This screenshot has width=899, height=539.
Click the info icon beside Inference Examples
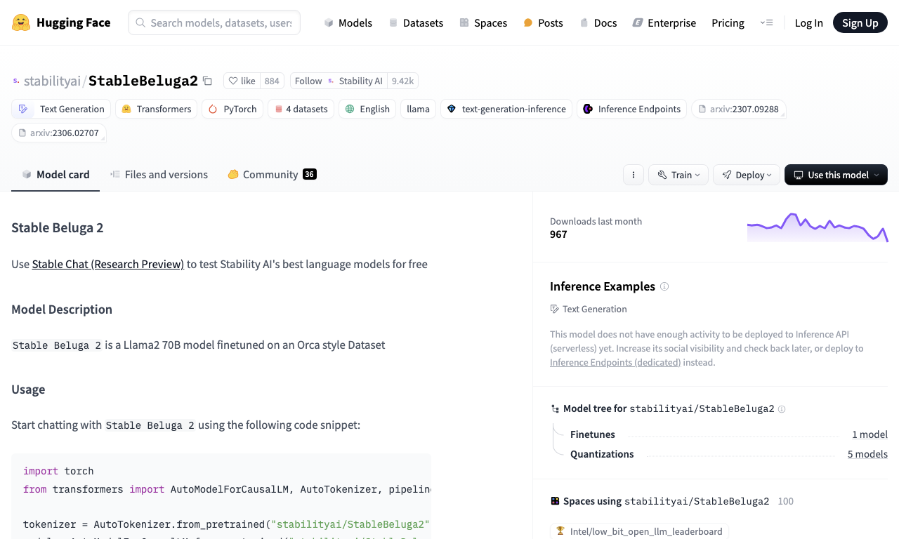click(664, 286)
